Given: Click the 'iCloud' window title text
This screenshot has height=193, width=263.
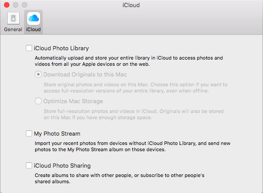Looking at the screenshot, I should 131,5.
